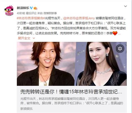Click the 新浪娱乐 account name
The height and width of the screenshot is (113, 132).
coord(23,8)
